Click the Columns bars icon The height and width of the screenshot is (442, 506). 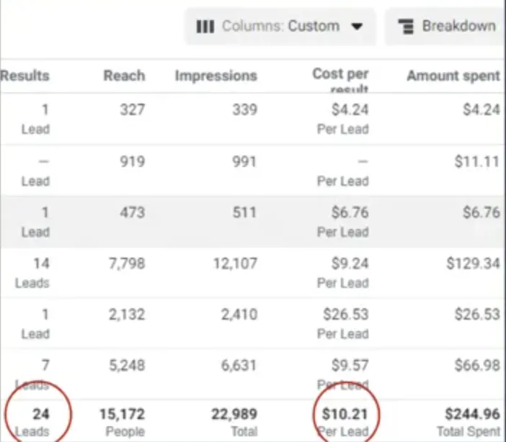click(x=205, y=27)
